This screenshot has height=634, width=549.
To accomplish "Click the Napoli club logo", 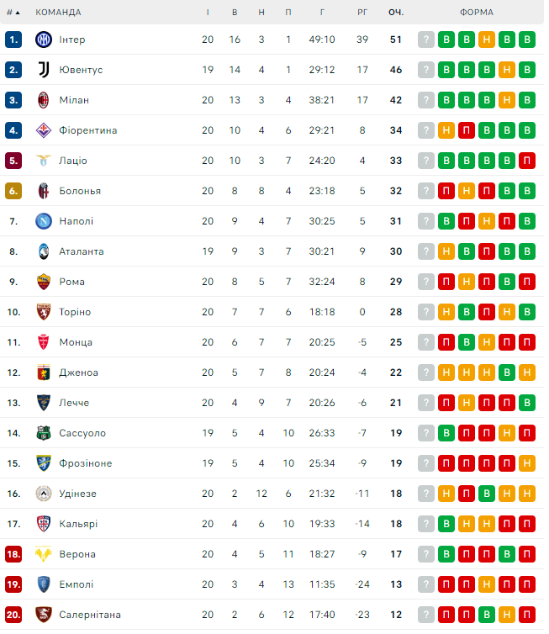I will point(44,221).
